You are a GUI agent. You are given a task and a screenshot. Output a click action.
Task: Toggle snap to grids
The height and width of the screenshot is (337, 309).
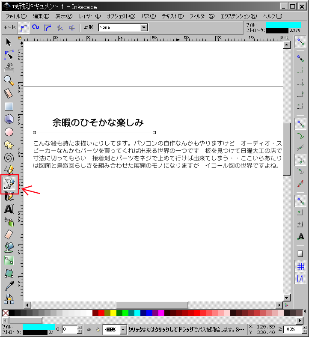point(300,266)
